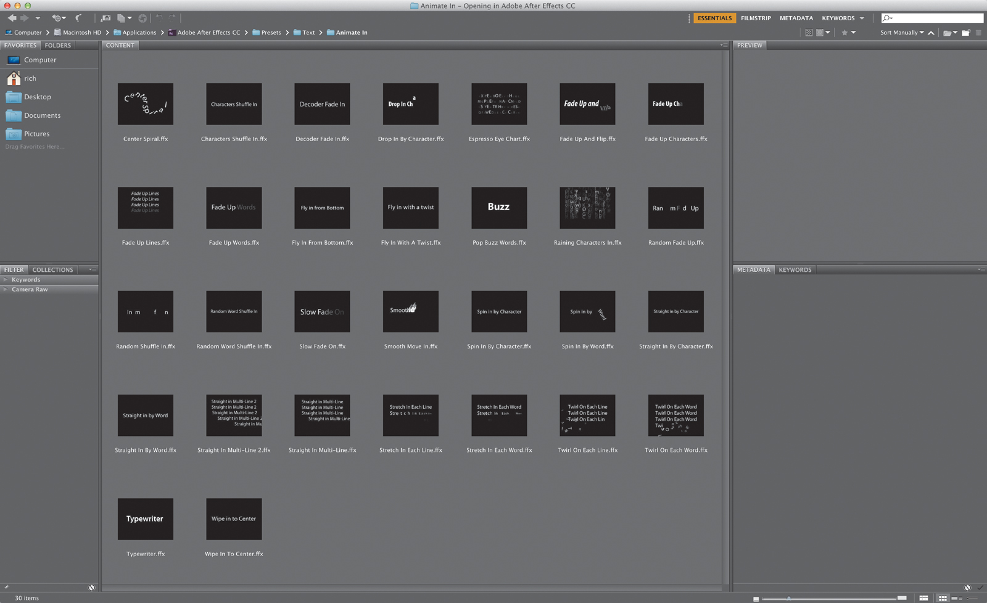Select the Smooth Move In.ffx thumbnail
This screenshot has width=987, height=603.
click(411, 311)
